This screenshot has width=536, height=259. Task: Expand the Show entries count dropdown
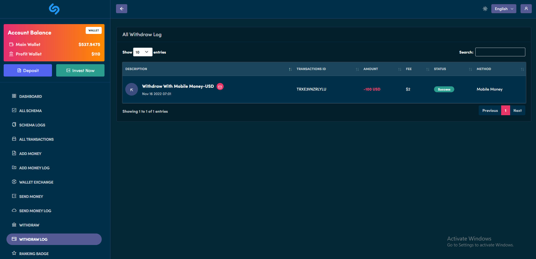142,52
